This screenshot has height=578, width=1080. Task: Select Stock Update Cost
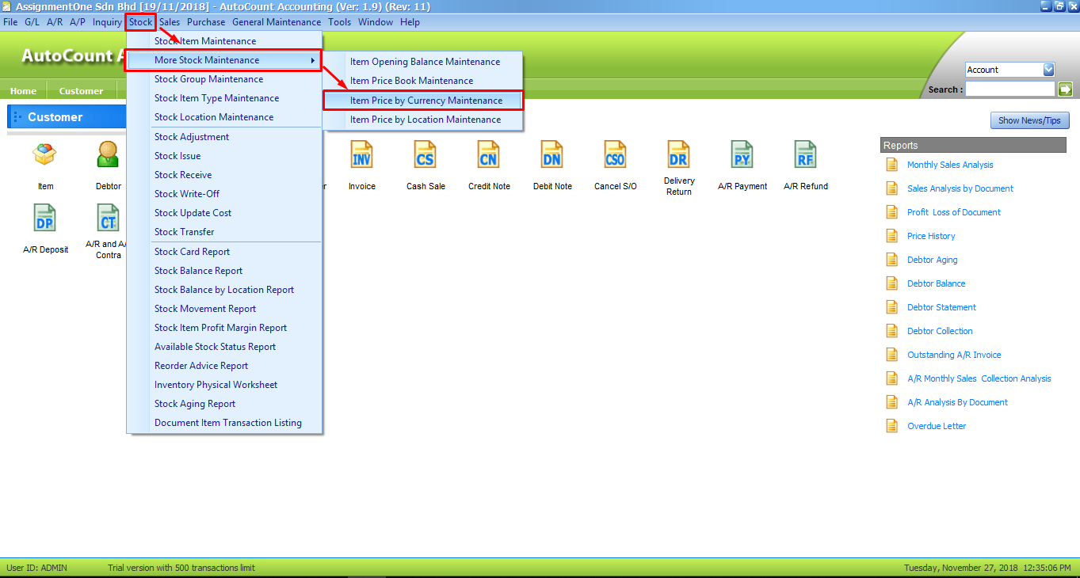[224, 213]
